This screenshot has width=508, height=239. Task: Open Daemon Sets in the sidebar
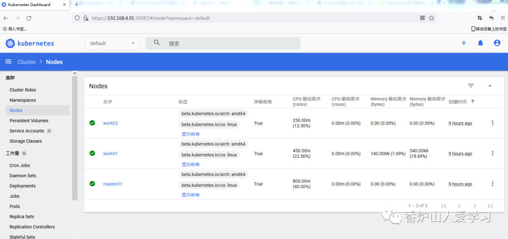(x=23, y=176)
